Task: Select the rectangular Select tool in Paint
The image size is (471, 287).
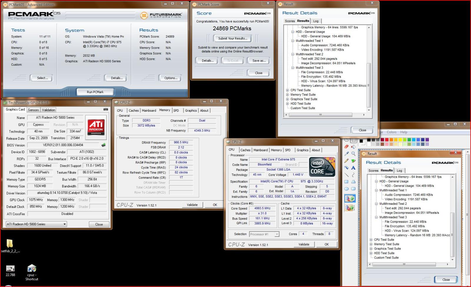Action: pos(354,140)
